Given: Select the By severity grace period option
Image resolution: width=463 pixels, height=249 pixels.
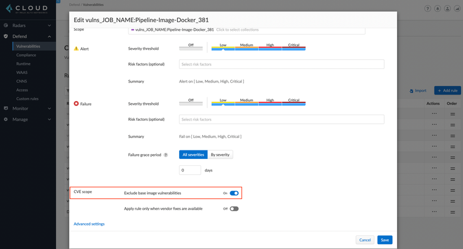Looking at the screenshot, I should (x=221, y=155).
